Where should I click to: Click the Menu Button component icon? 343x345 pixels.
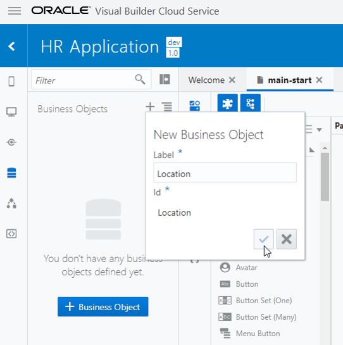(225, 334)
